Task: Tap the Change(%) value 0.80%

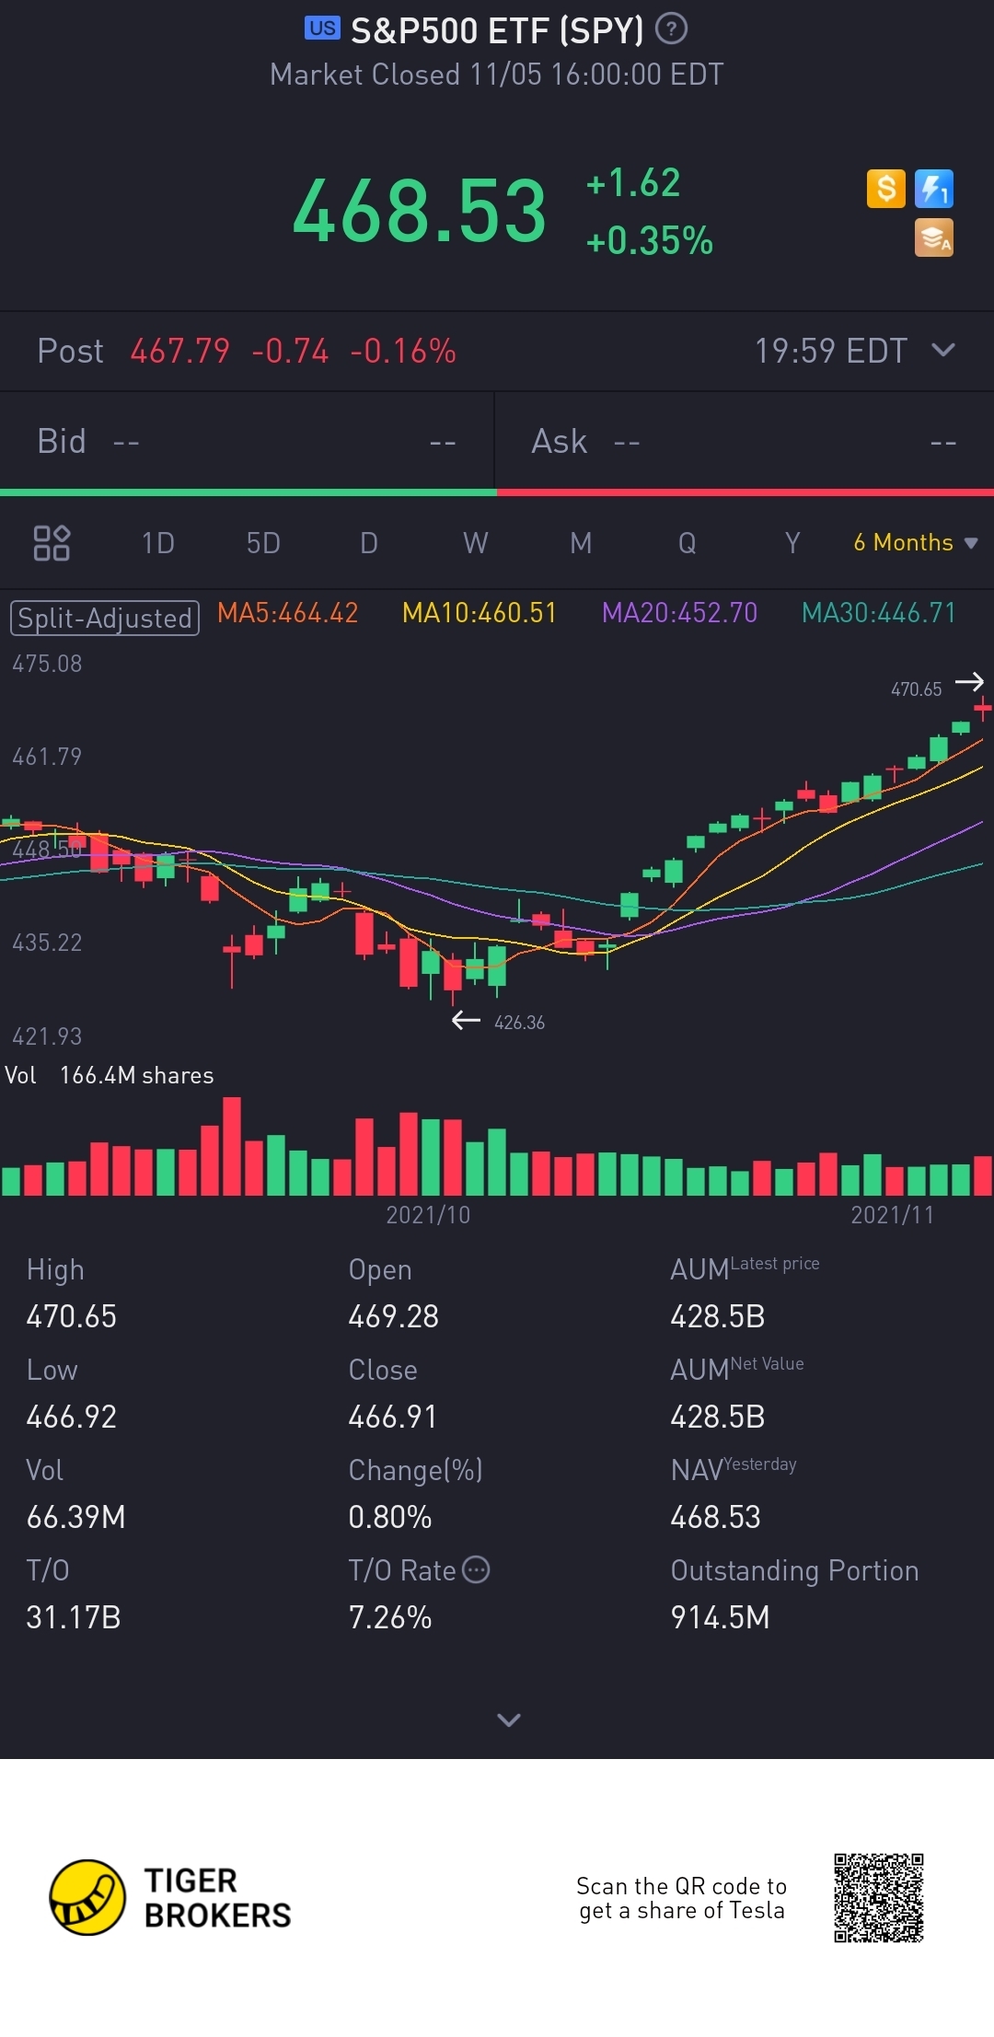Action: (390, 1517)
